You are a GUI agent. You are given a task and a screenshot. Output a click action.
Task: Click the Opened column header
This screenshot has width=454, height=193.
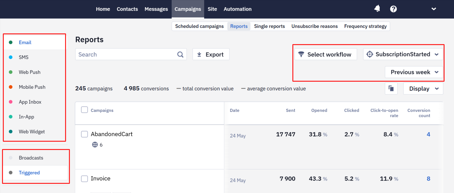pyautogui.click(x=319, y=110)
